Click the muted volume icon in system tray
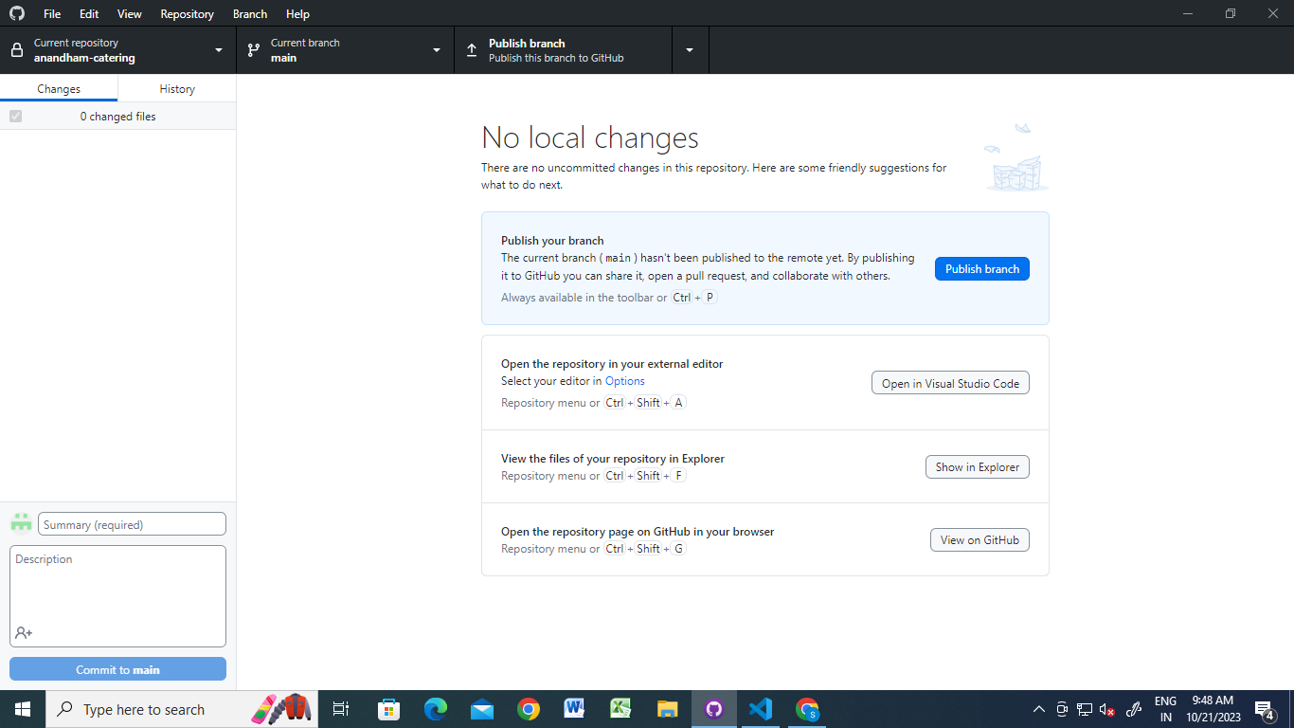The height and width of the screenshot is (728, 1294). 1106,709
